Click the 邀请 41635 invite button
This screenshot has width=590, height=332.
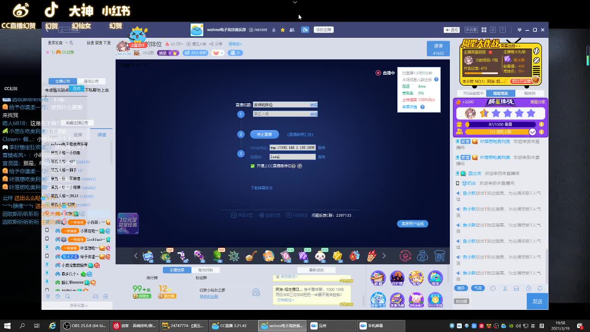[x=438, y=49]
